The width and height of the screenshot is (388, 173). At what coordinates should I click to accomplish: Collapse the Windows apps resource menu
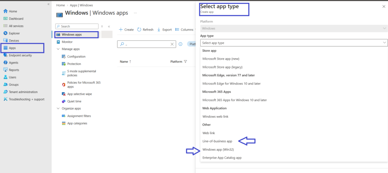pos(109,26)
